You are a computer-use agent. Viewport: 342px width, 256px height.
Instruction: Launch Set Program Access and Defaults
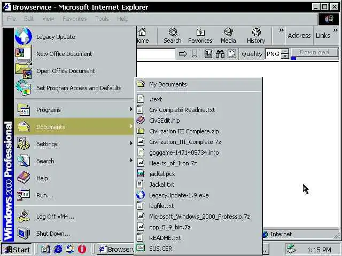[74, 88]
